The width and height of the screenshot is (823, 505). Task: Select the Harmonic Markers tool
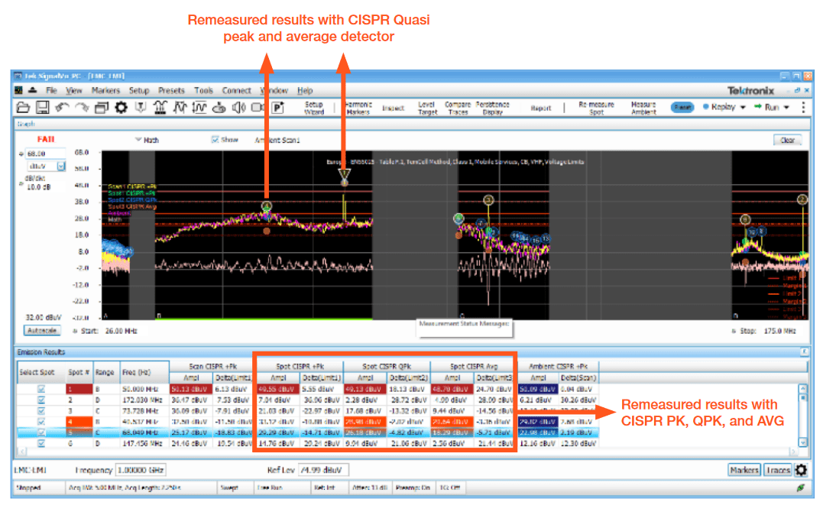pos(359,107)
